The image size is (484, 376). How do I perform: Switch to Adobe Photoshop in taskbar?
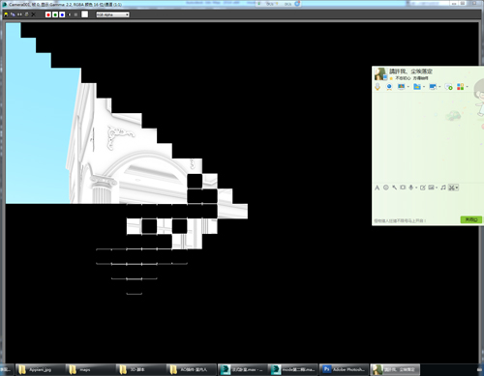tap(345, 369)
